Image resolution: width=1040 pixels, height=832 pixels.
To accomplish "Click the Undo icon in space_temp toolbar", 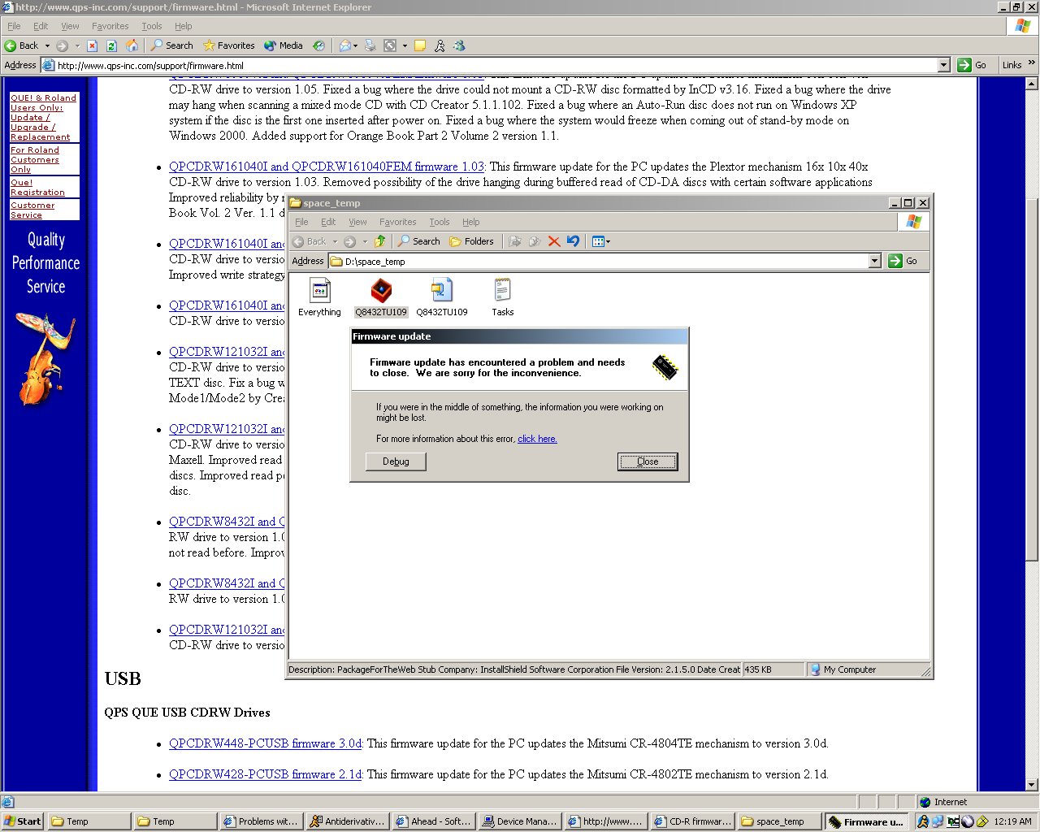I will coord(573,240).
